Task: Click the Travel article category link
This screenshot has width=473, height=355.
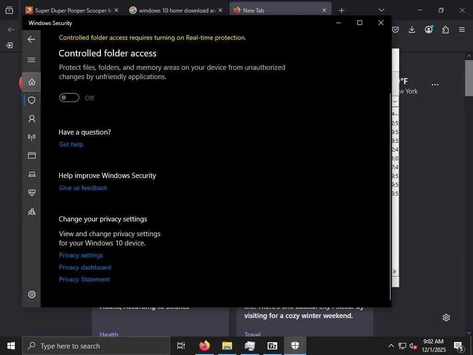Action: point(253,334)
